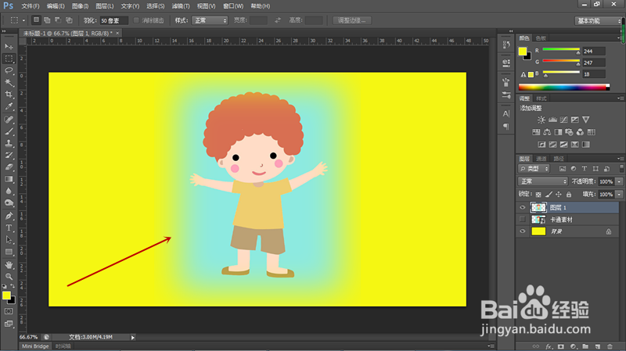Viewport: 626px width, 351px height.
Task: Click the 调整边缘 button
Action: tap(352, 20)
